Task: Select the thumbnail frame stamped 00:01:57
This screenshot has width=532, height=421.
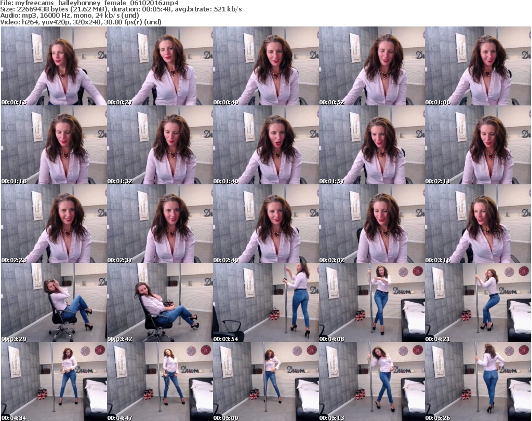Action: pyautogui.click(x=372, y=145)
